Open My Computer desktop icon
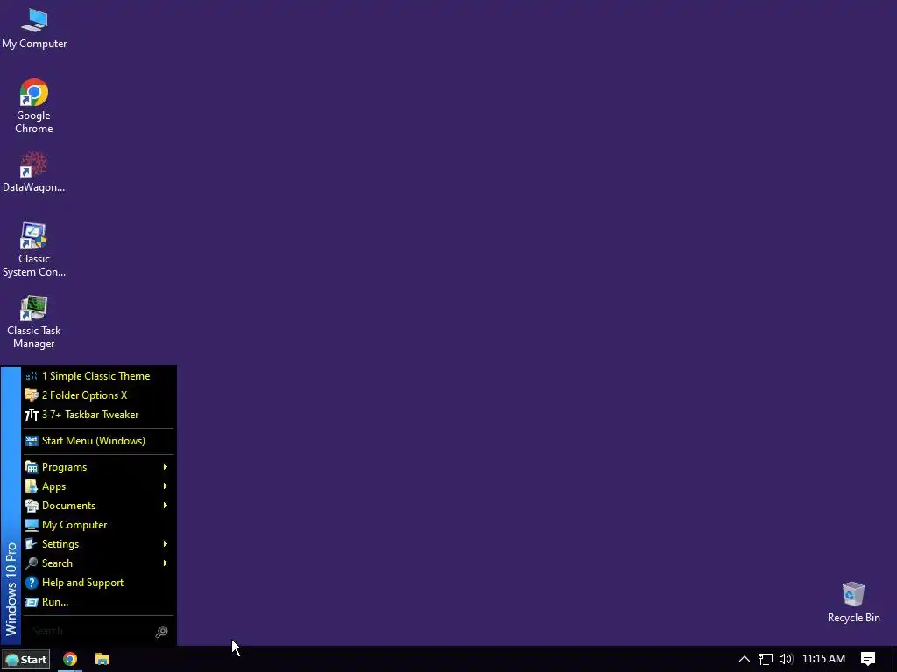The image size is (897, 672). coord(34,28)
